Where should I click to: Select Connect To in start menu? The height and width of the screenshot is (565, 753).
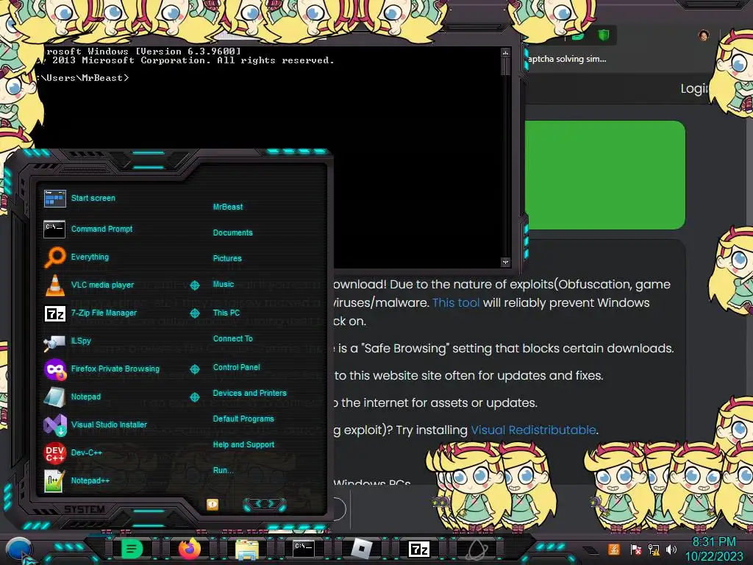[x=233, y=338]
